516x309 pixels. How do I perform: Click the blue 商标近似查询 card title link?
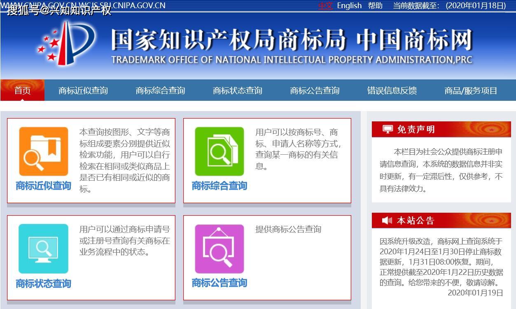coord(44,186)
